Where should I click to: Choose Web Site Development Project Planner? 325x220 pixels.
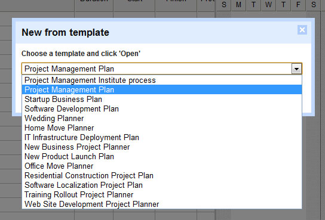click(162, 204)
